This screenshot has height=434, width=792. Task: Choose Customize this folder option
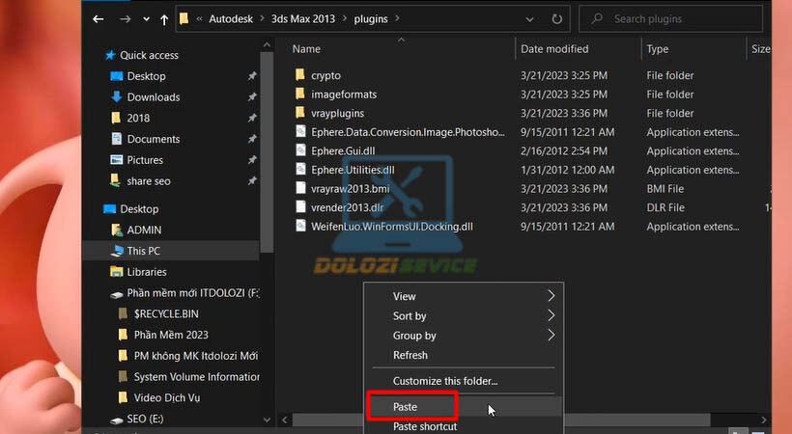click(x=464, y=381)
